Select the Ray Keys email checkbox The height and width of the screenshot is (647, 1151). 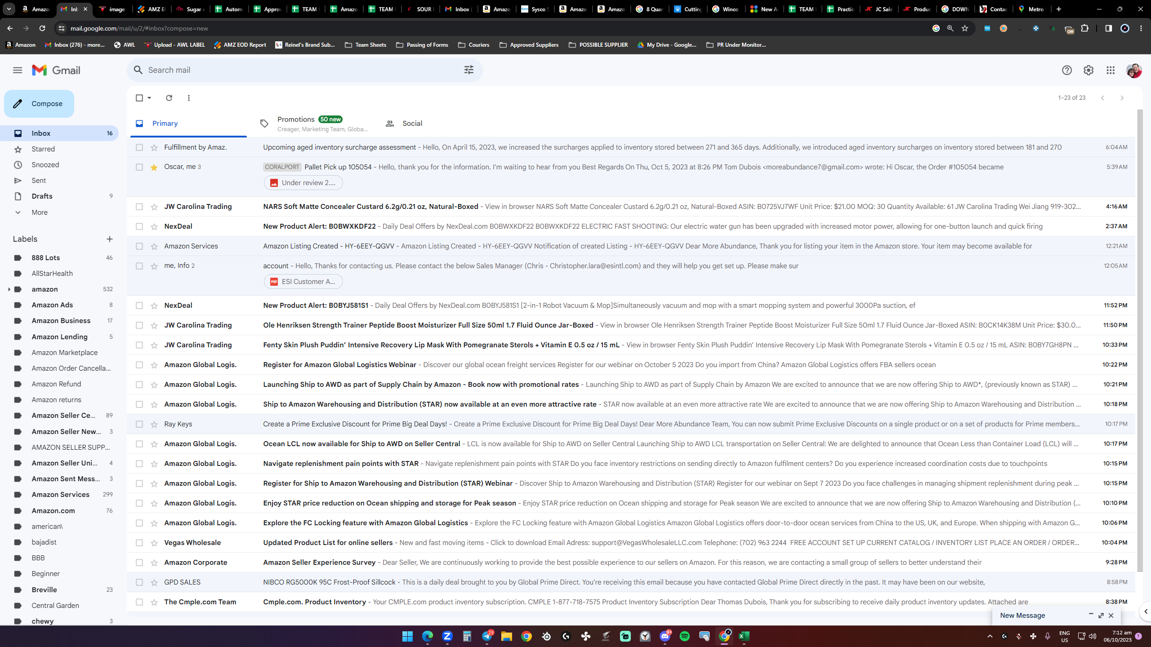coord(139,424)
